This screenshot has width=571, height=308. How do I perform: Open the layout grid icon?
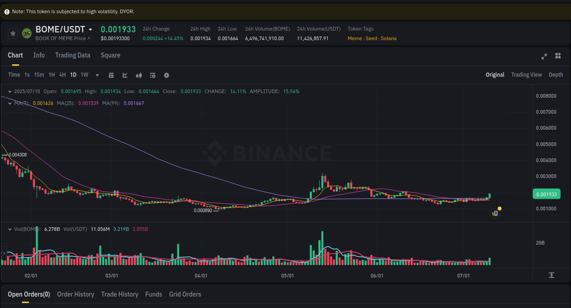(x=558, y=56)
